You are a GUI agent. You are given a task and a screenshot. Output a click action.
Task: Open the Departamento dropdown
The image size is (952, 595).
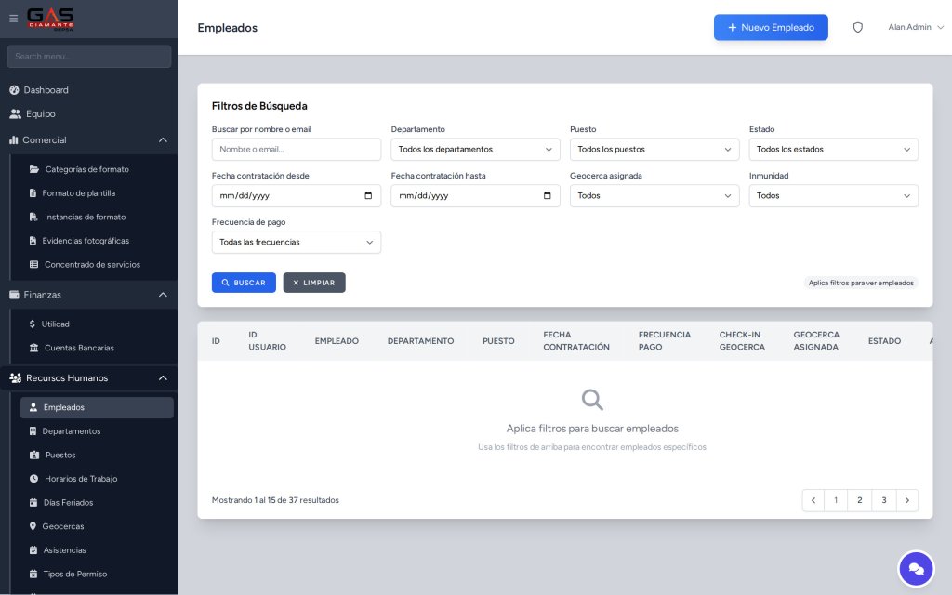coord(475,150)
